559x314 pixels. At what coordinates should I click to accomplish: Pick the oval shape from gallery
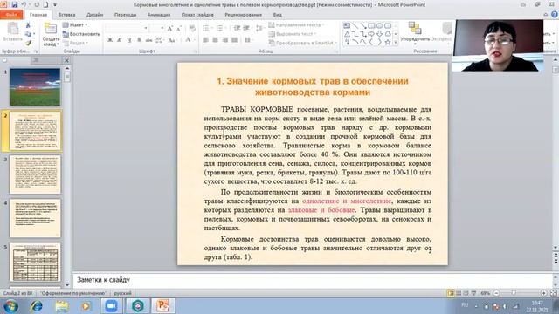(x=380, y=25)
